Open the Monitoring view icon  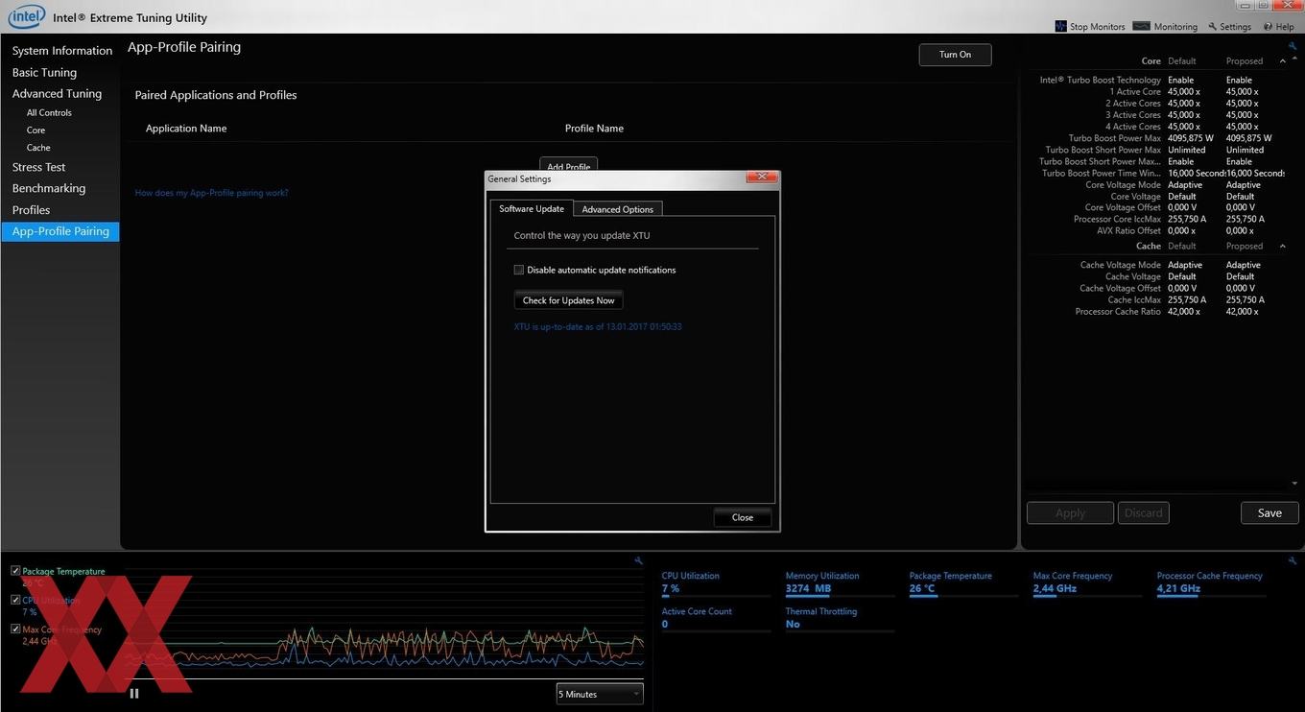[x=1141, y=26]
